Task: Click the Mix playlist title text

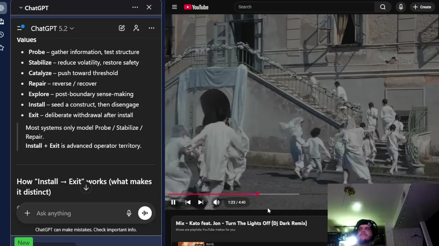Action: tap(241, 223)
